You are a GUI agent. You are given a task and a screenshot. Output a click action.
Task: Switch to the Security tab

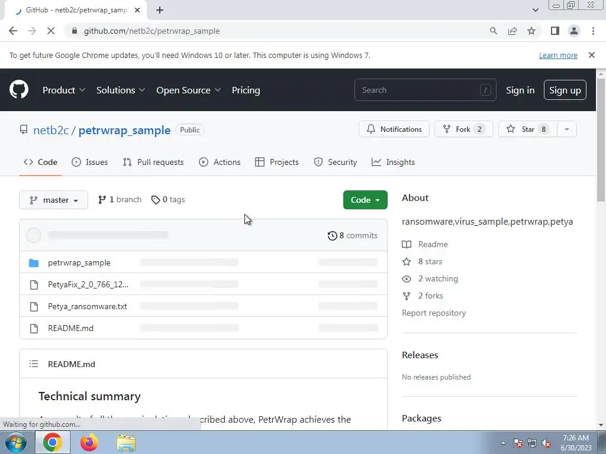tap(336, 162)
